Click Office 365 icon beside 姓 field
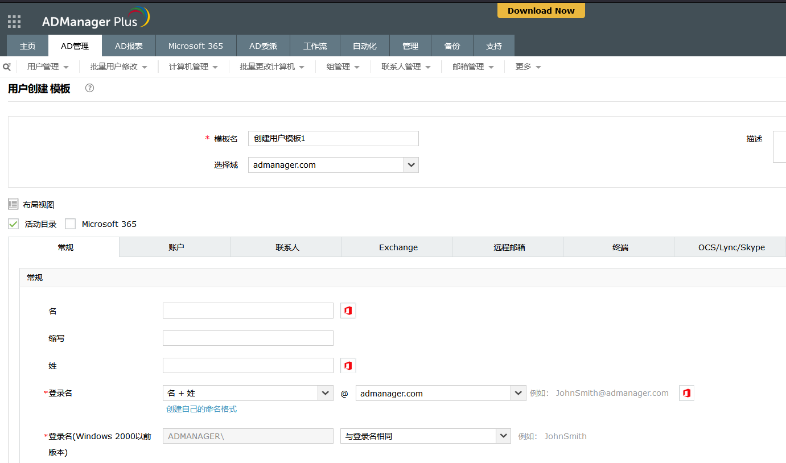786x463 pixels. click(348, 365)
